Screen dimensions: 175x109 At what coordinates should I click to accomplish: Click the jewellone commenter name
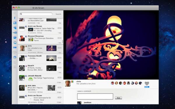point(87,102)
